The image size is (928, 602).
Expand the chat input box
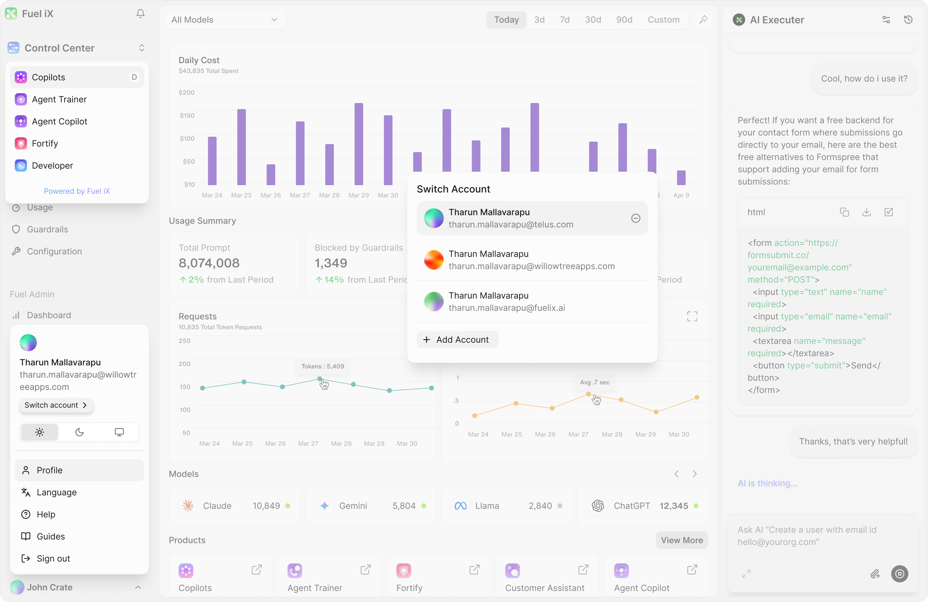746,573
